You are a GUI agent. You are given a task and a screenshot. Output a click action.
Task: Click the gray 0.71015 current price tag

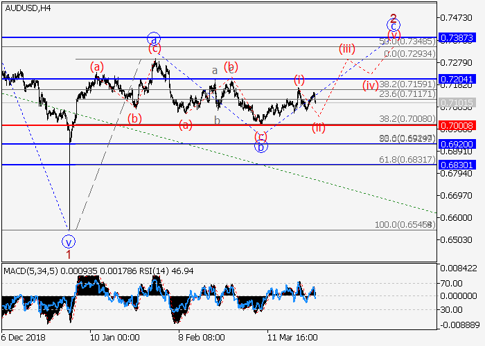click(x=459, y=102)
